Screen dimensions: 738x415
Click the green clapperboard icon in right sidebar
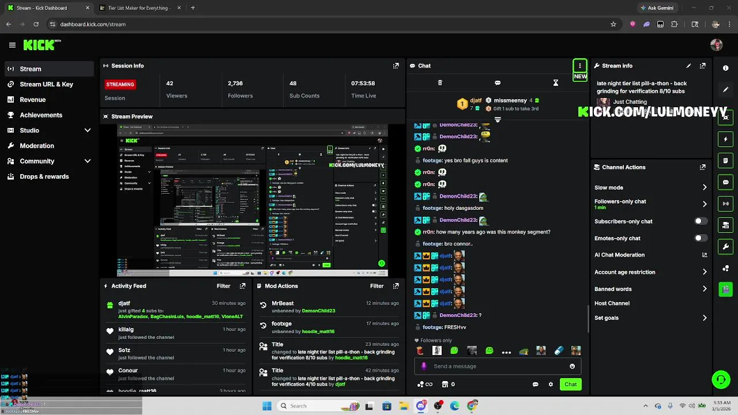tap(725, 289)
